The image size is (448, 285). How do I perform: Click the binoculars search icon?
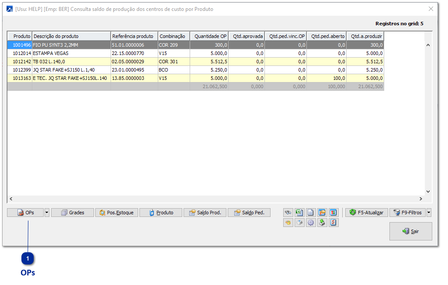[288, 213]
